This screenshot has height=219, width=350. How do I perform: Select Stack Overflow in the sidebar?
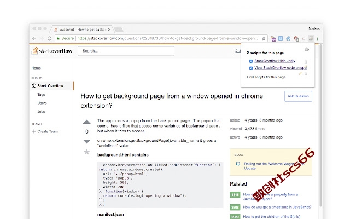click(51, 86)
